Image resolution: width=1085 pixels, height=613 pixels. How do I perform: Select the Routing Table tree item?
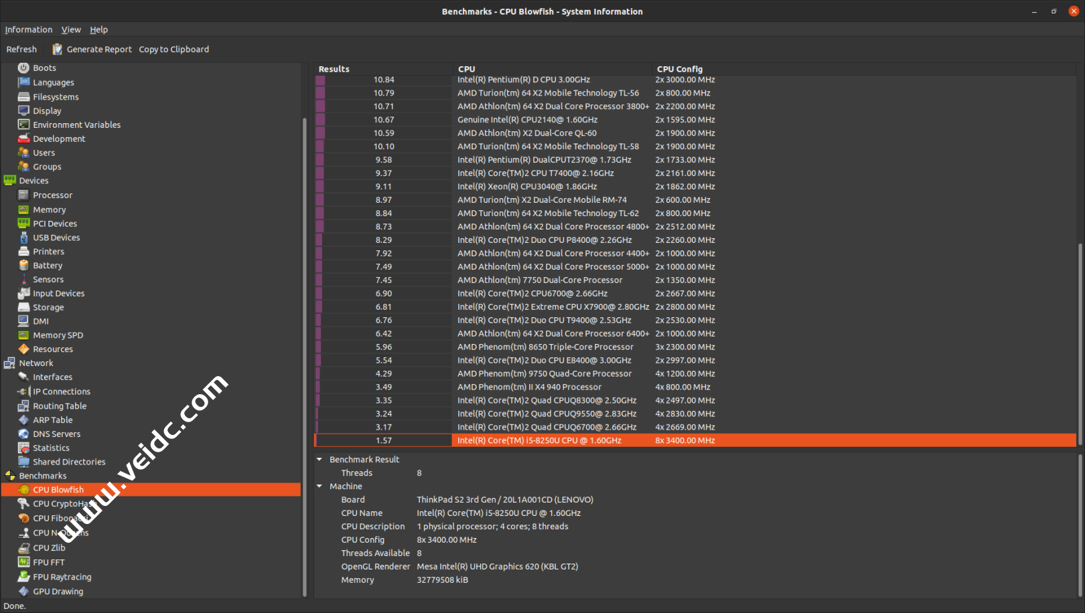pyautogui.click(x=60, y=406)
